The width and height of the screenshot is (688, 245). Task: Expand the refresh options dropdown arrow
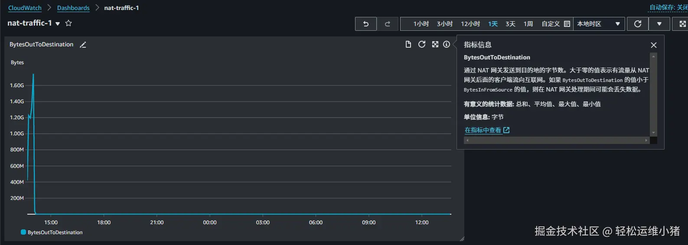(x=659, y=24)
